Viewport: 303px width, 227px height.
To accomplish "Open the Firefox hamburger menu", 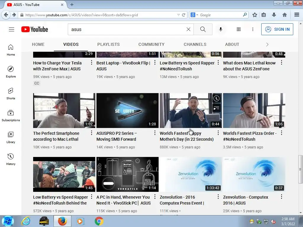I will point(297,15).
